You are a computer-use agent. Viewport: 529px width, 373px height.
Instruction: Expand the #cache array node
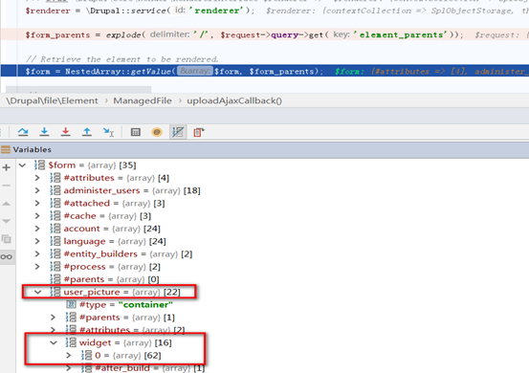click(37, 216)
